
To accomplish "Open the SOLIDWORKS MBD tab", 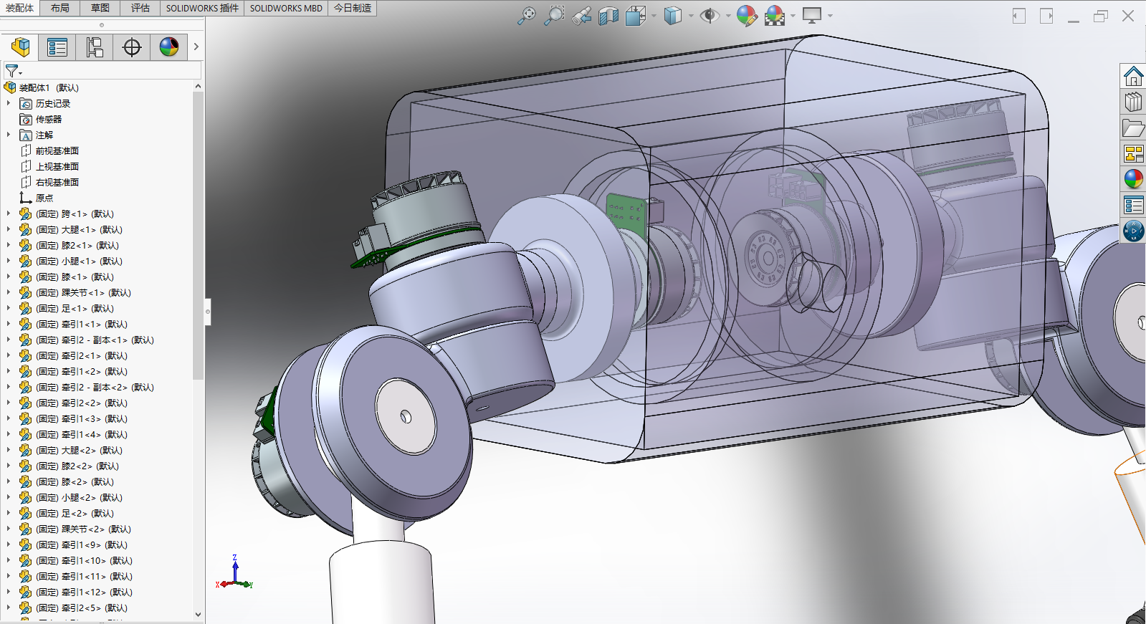I will tap(286, 8).
